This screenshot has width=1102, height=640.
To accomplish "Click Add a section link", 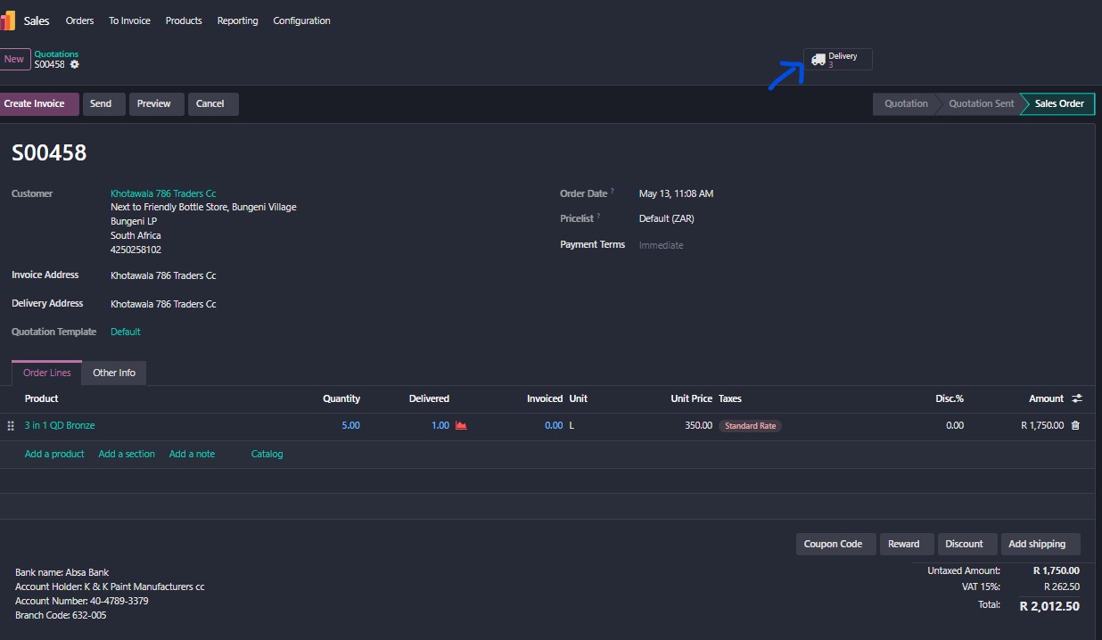I will 127,454.
